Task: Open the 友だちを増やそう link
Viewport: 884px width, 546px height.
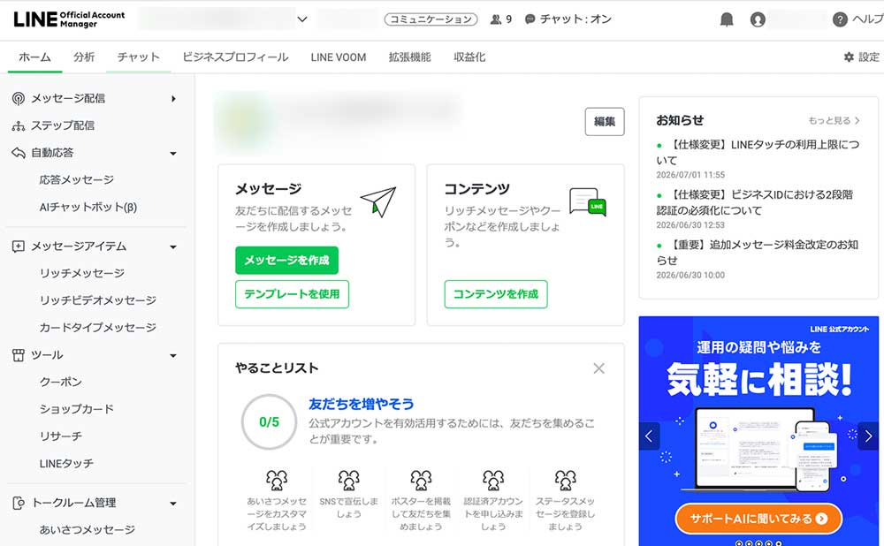Action: tap(362, 404)
